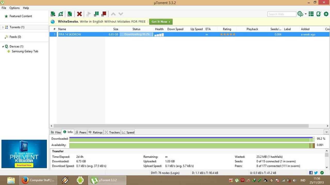Click the network signal tray icon
Image resolution: width=330 pixels, height=185 pixels.
click(x=283, y=180)
